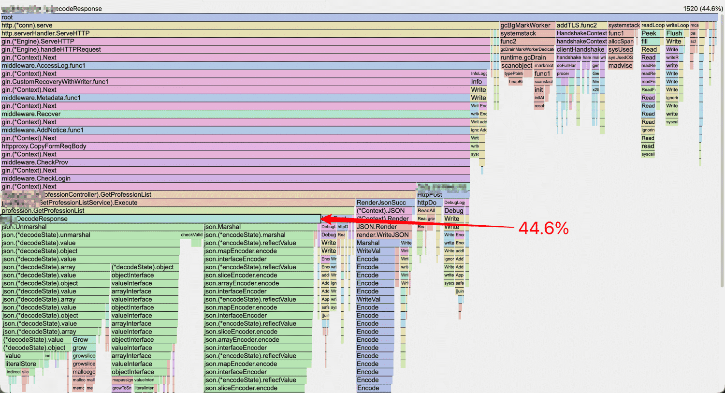Screen dimensions: 725x393
Task: Select middleware.CheckProv frame
Action: click(235, 162)
